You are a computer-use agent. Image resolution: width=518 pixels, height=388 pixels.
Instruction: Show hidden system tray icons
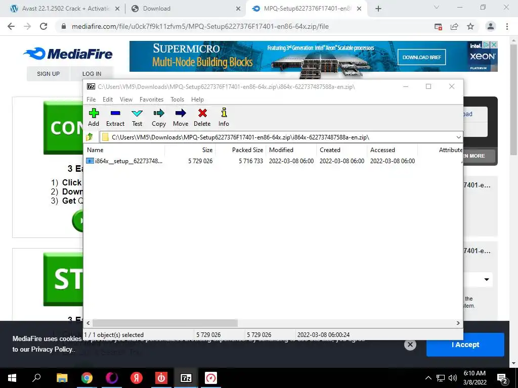tap(428, 378)
